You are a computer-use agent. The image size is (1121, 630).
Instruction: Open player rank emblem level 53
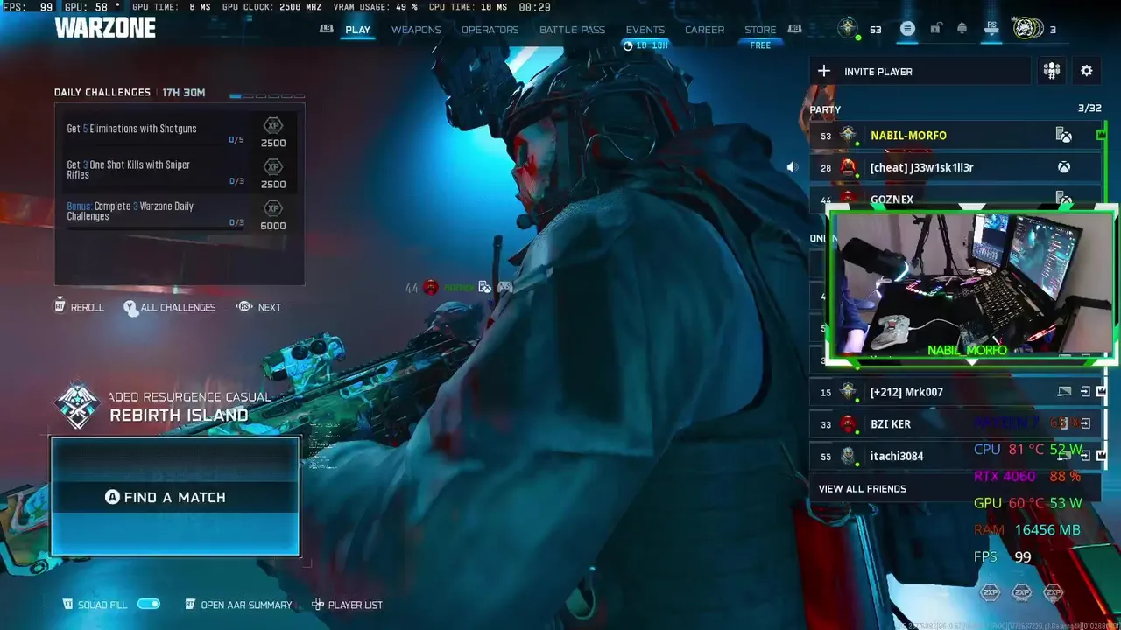coord(848,28)
